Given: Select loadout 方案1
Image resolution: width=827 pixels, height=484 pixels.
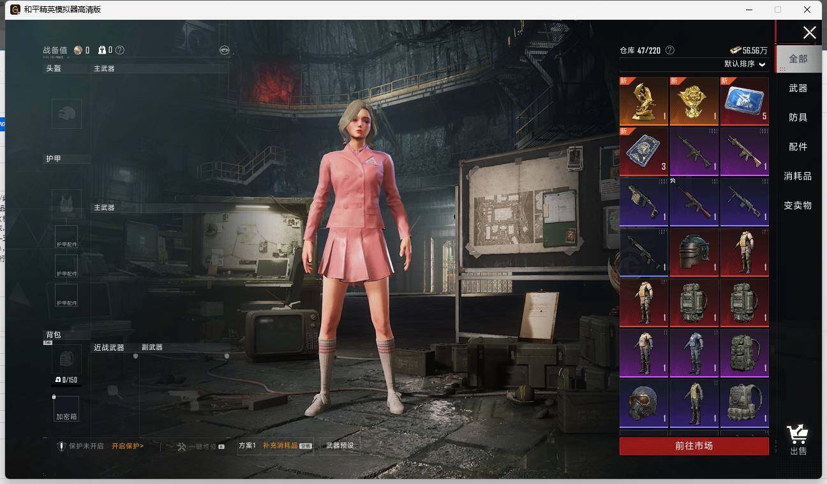Looking at the screenshot, I should click(x=247, y=446).
